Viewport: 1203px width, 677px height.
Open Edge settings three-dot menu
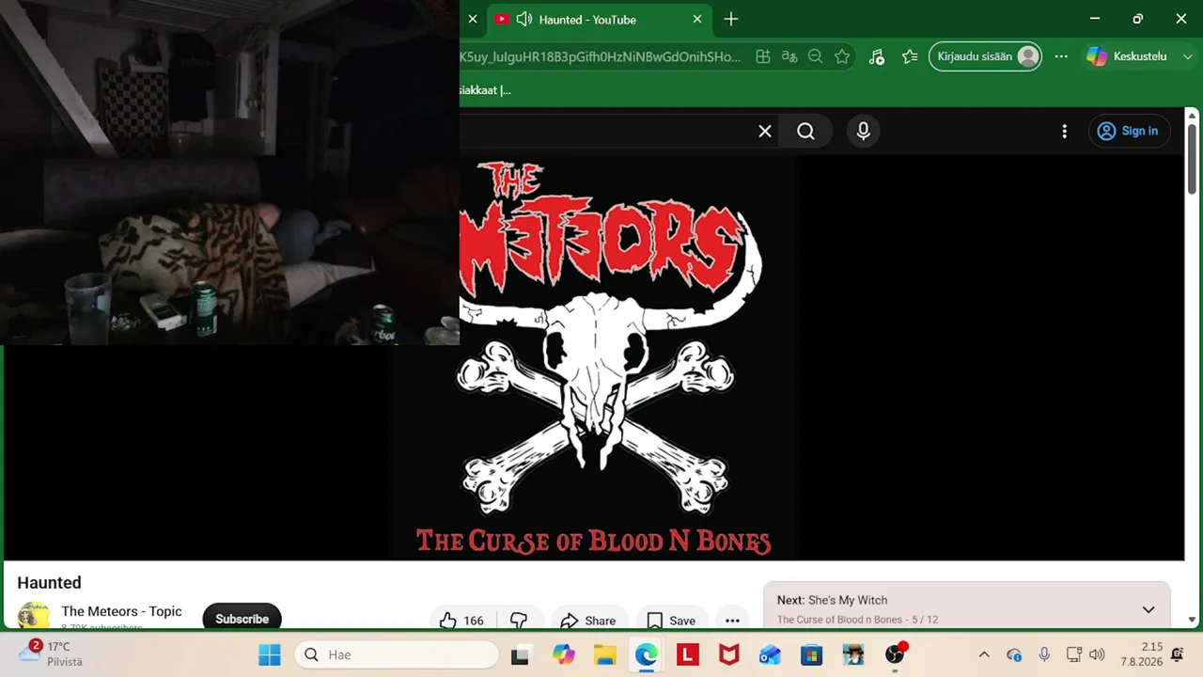click(x=1061, y=56)
